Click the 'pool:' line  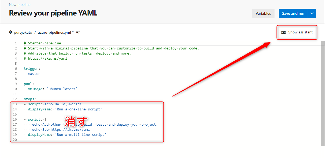pyautogui.click(x=29, y=84)
